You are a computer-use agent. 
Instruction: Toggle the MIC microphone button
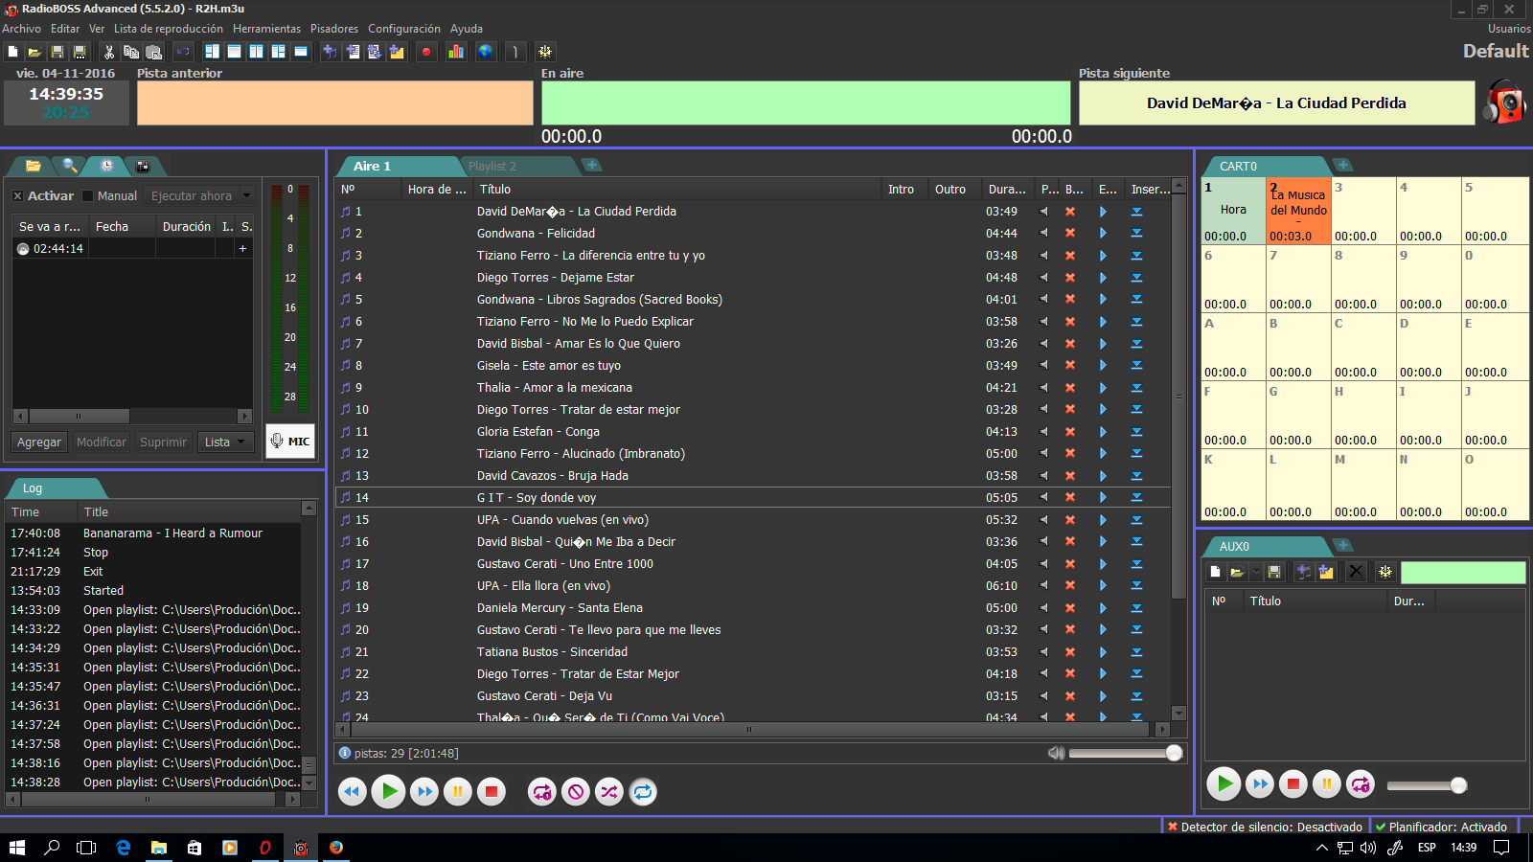[x=290, y=441]
